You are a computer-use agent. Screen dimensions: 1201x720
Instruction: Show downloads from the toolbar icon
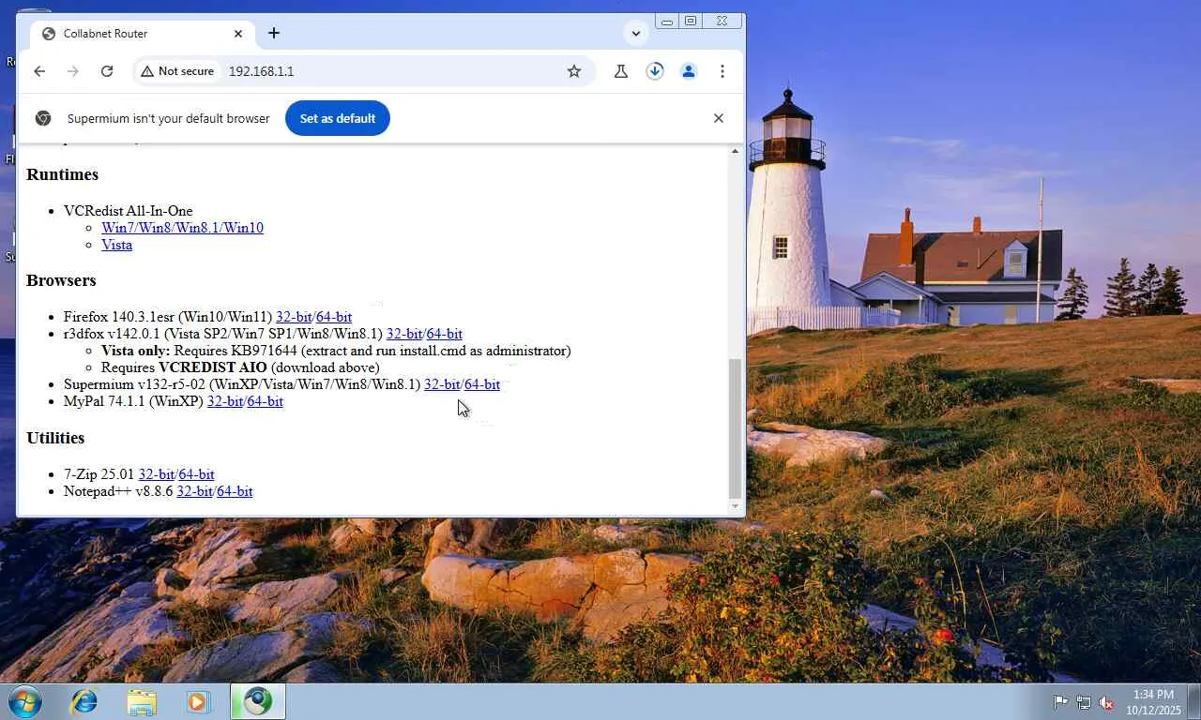coord(655,71)
